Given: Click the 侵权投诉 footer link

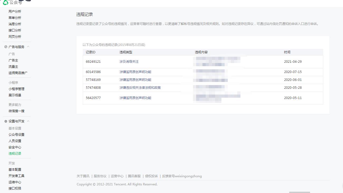Looking at the screenshot, I should (151, 176).
